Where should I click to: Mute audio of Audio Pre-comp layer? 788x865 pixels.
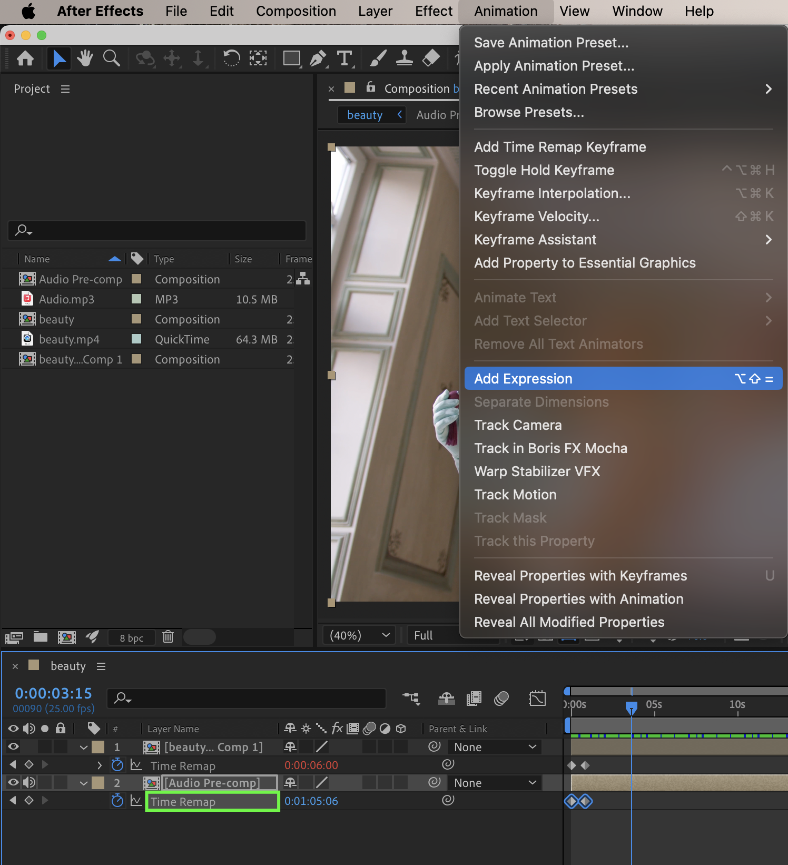29,783
